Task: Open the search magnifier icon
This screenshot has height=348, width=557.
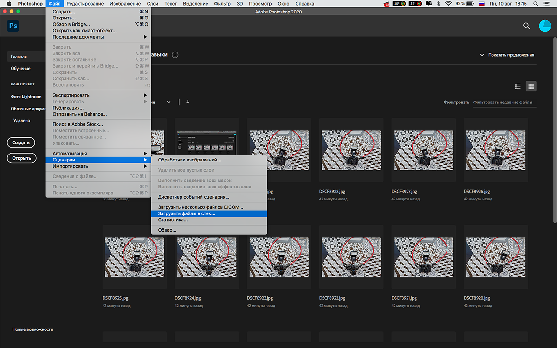Action: coord(526,26)
